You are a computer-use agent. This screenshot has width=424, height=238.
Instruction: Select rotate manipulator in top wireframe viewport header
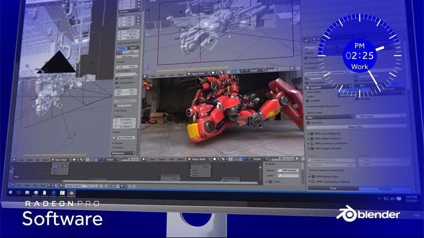pyautogui.click(x=242, y=71)
